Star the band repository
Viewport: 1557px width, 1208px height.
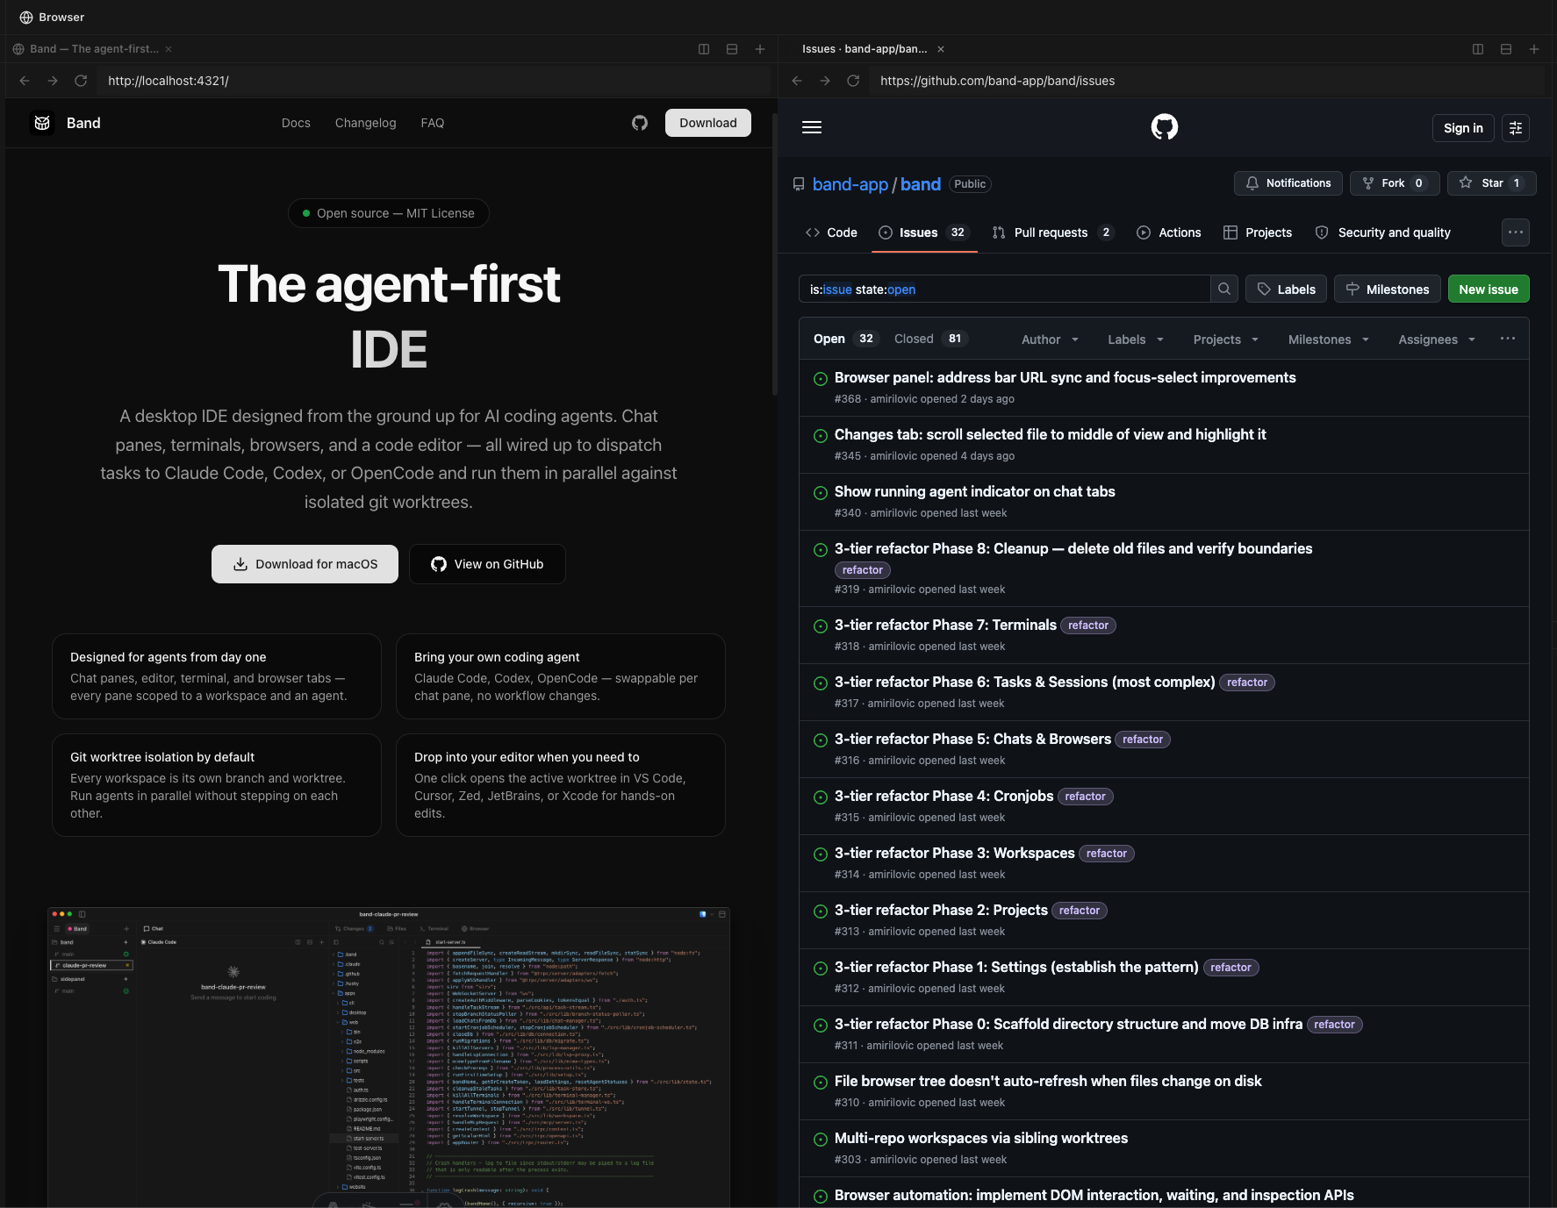[x=1492, y=183]
